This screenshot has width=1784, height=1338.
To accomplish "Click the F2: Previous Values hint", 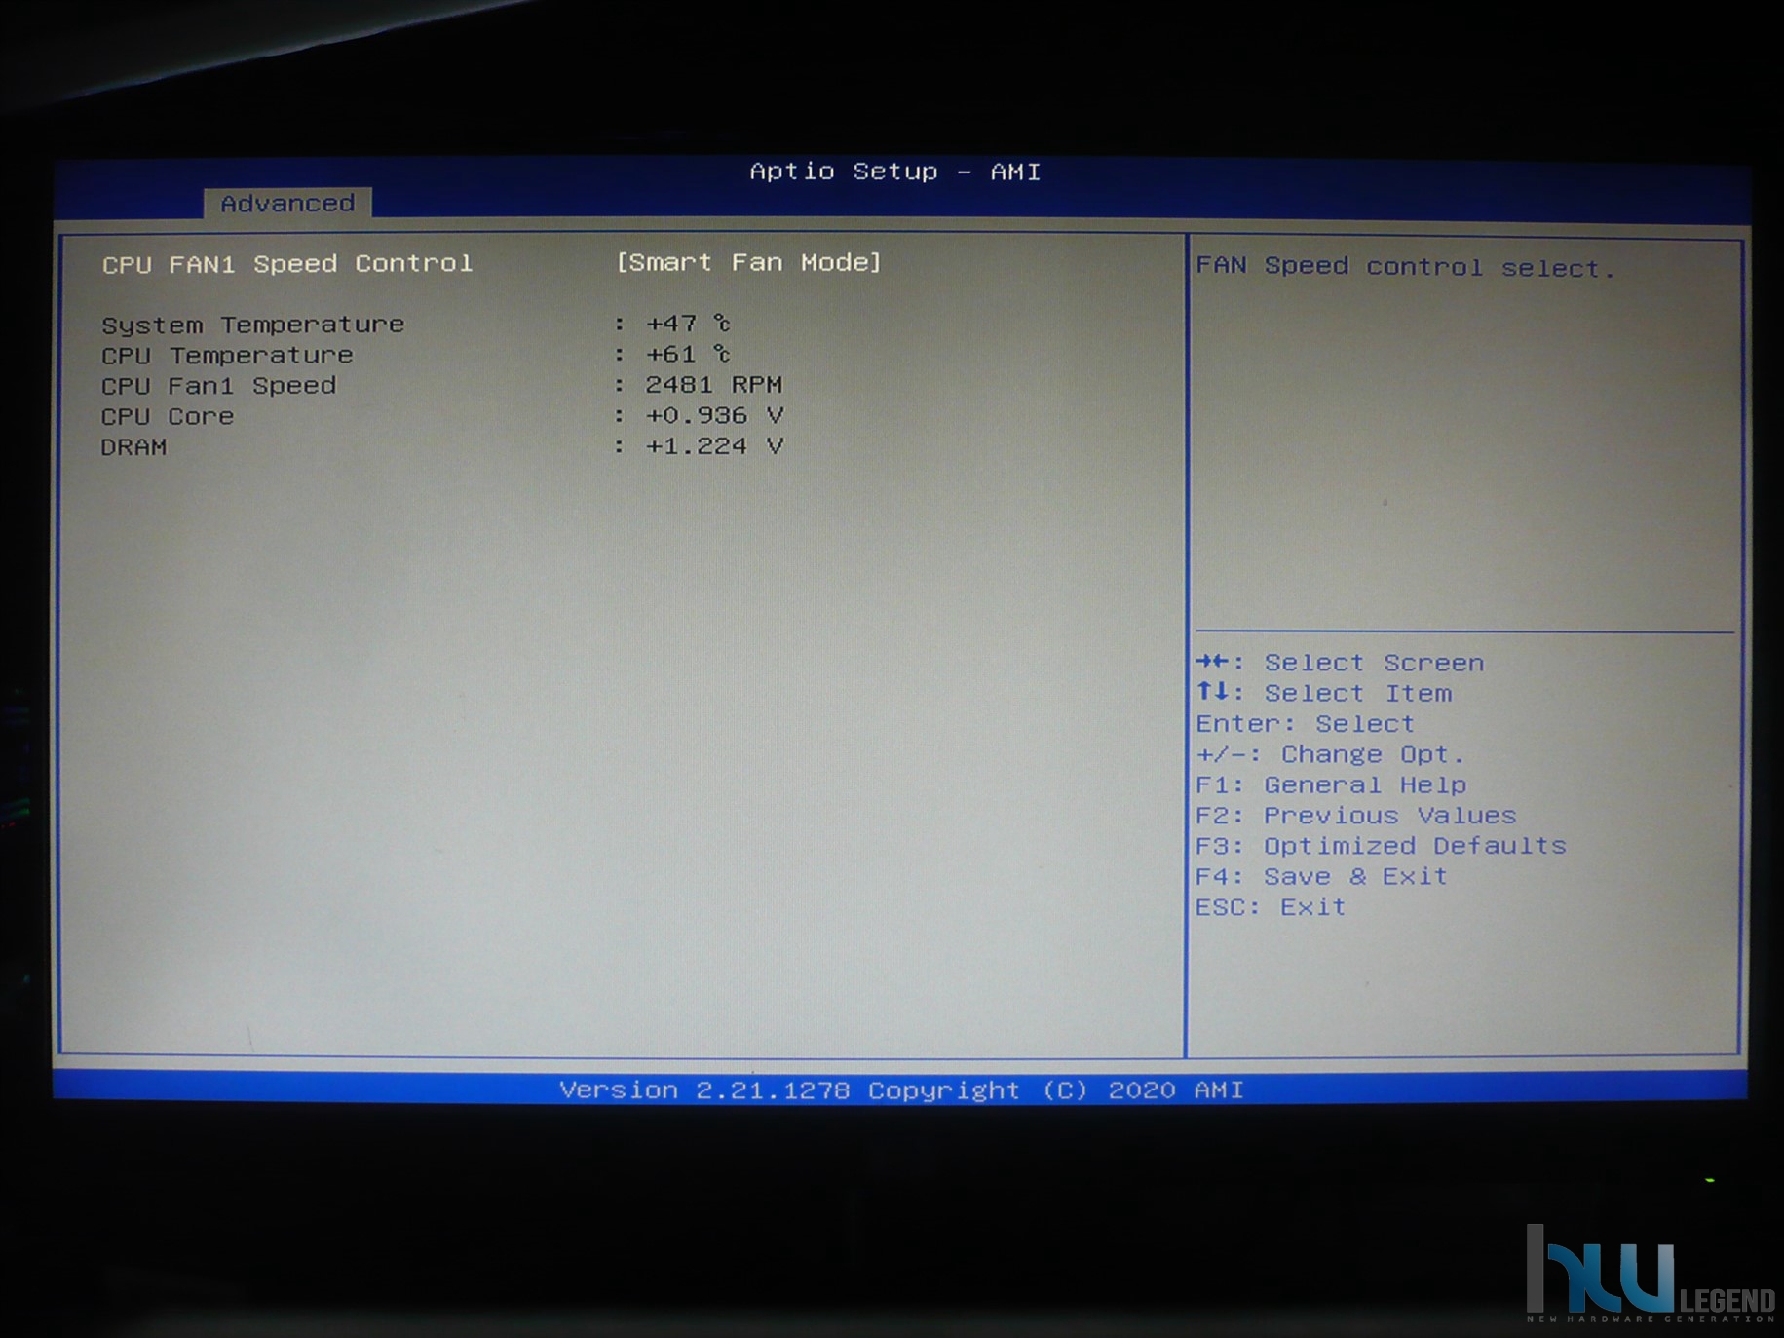I will (1356, 816).
